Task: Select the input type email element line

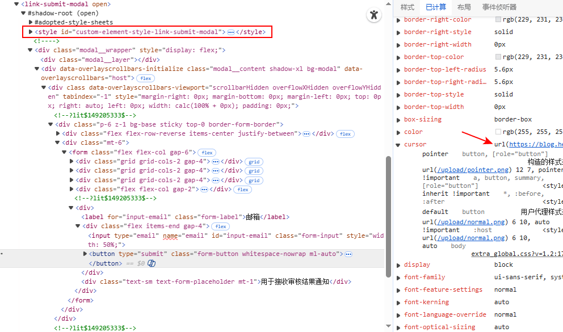Action: [170, 236]
